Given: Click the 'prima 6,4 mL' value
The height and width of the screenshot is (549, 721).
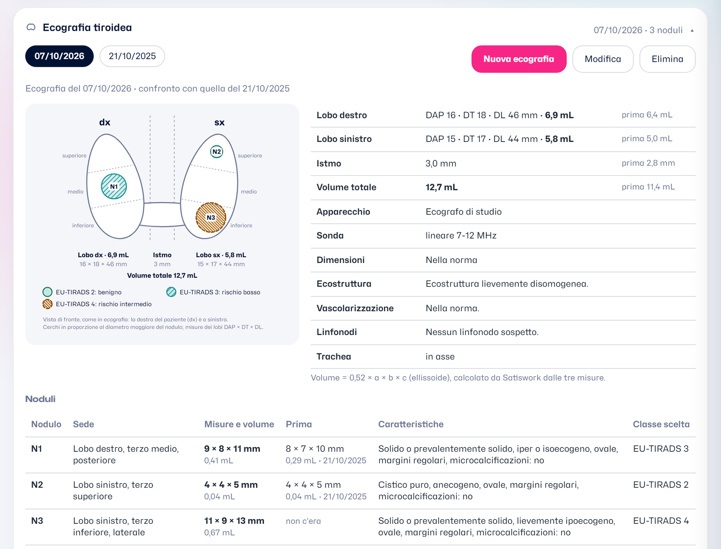Looking at the screenshot, I should 647,115.
